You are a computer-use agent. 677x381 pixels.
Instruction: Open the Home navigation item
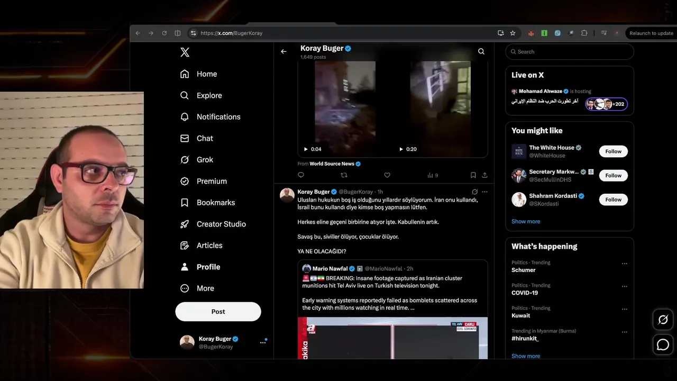pyautogui.click(x=198, y=74)
